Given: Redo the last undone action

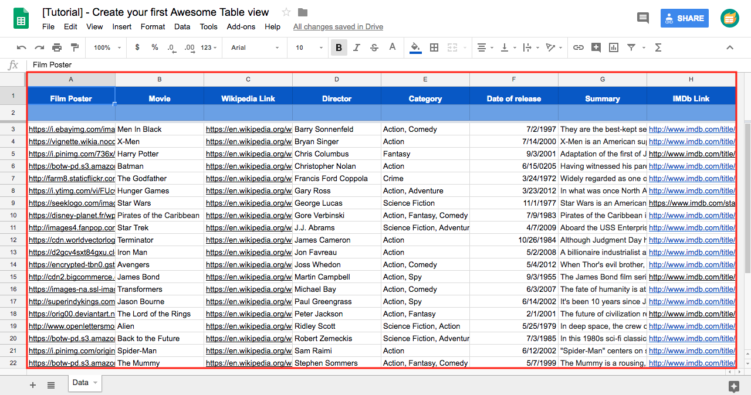Looking at the screenshot, I should click(39, 47).
